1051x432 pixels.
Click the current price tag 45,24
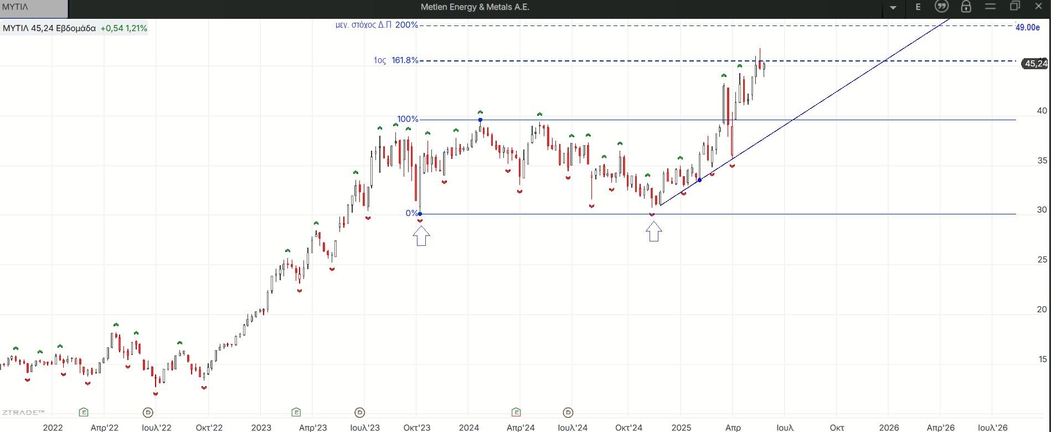pos(1035,64)
